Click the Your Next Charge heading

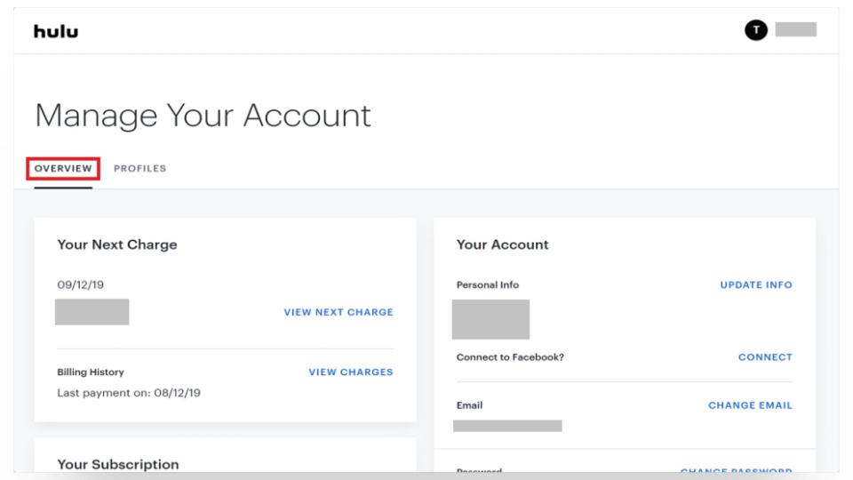[117, 244]
